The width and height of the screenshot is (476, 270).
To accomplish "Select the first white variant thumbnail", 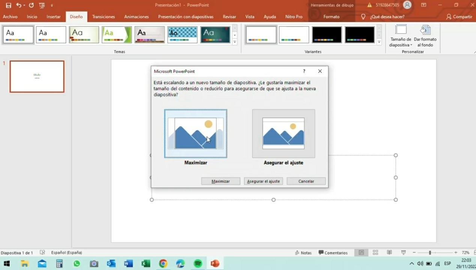I will (261, 35).
